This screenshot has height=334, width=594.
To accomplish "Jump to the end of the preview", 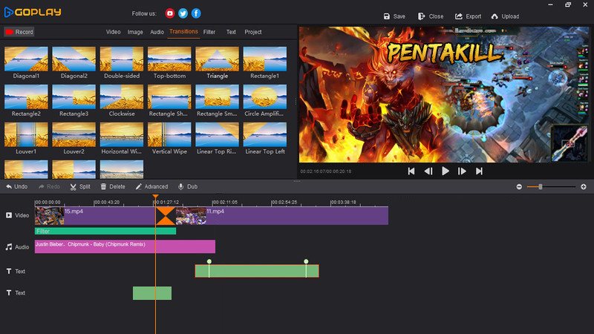I will coord(479,171).
